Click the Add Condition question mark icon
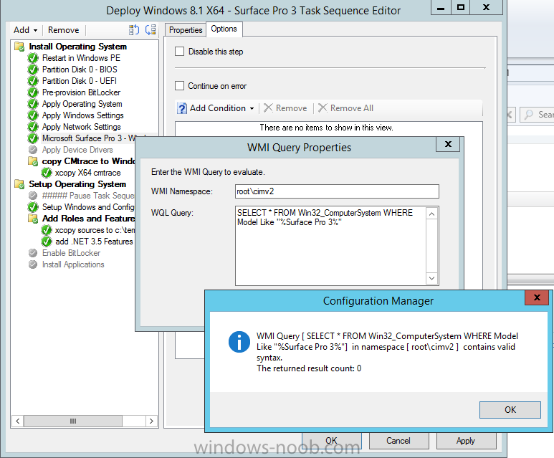 pyautogui.click(x=181, y=108)
